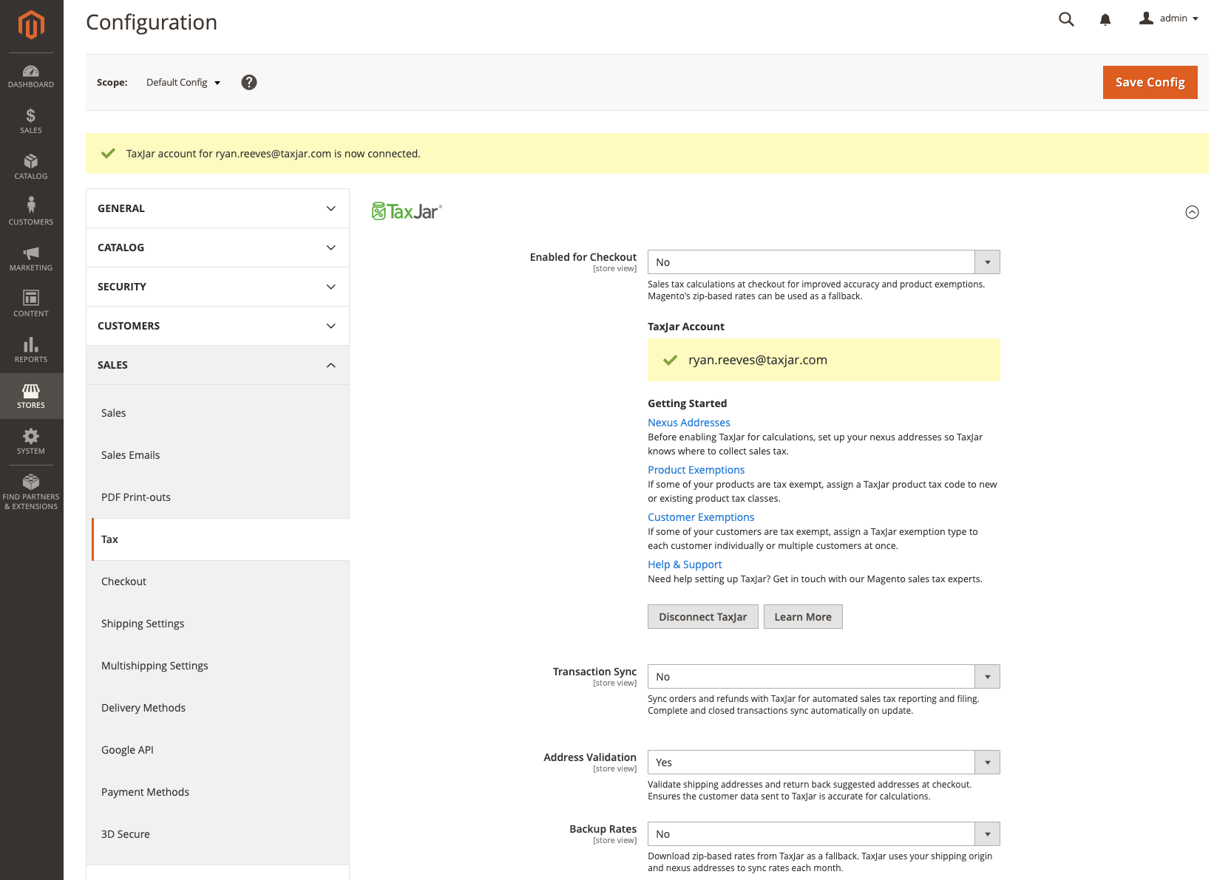Select the Checkout settings tab
This screenshot has height=880, width=1231.
tap(220, 581)
